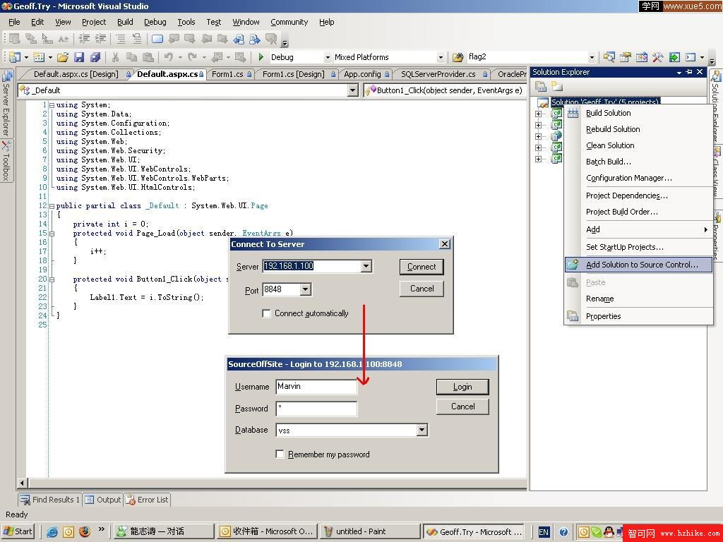
Task: Click the Save floppy disk icon
Action: click(x=79, y=57)
